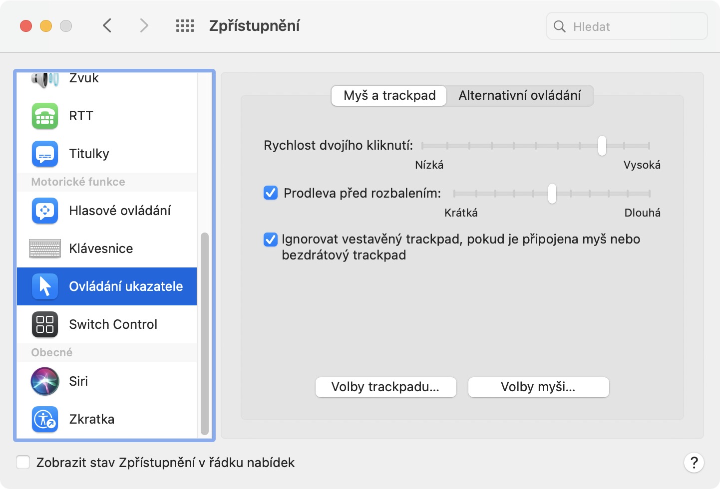Select the Myš a trackpad tab

[389, 95]
